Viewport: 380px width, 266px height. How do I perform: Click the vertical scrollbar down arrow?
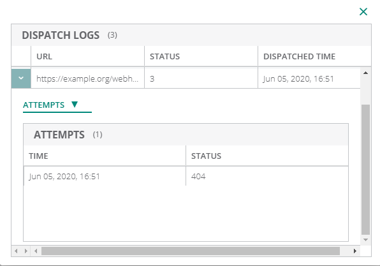[x=366, y=240]
